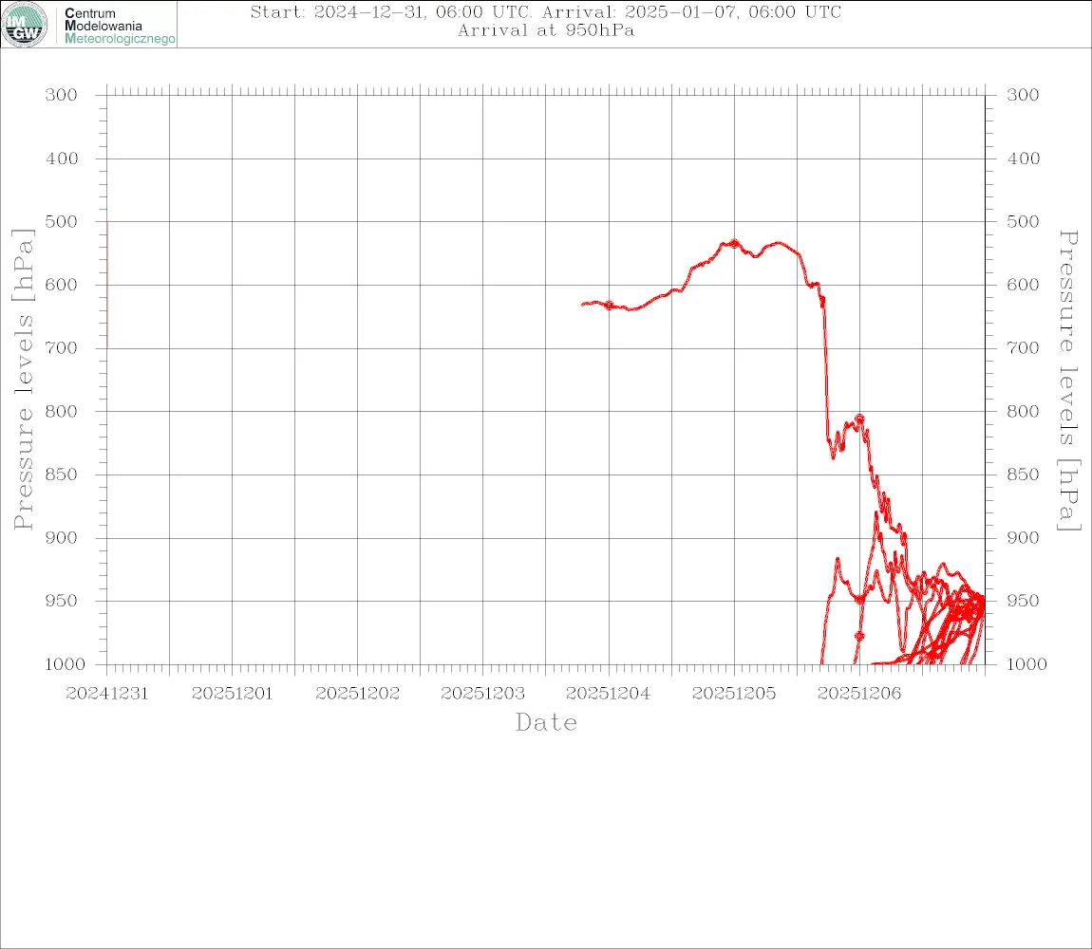Click the x-axis date label 20251202

(x=357, y=694)
